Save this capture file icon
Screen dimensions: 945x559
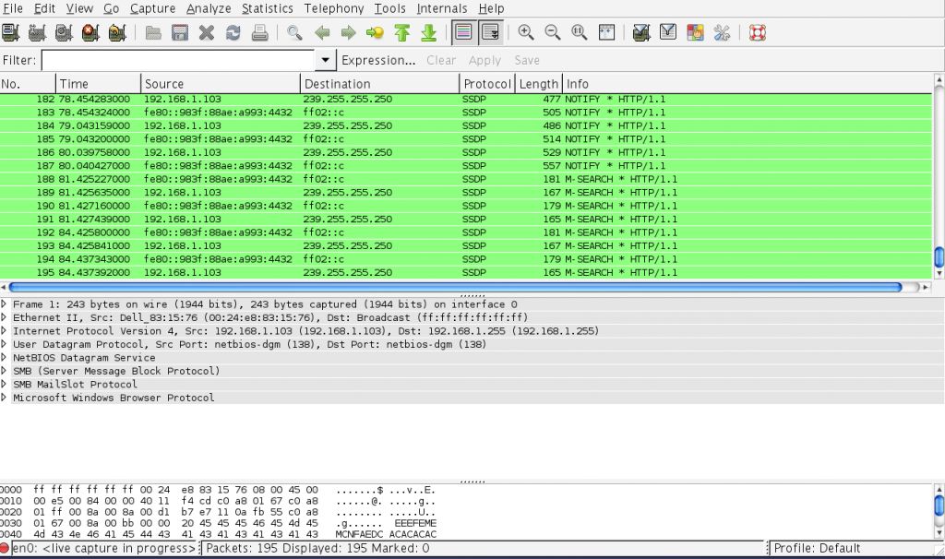[x=180, y=32]
